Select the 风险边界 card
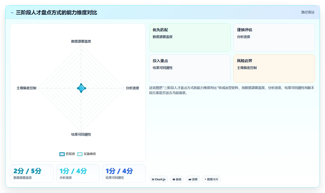This screenshot has height=193, width=325. click(274, 68)
